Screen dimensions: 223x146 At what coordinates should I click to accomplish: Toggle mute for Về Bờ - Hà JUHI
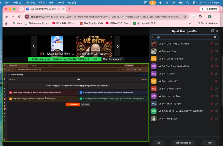[212, 74]
